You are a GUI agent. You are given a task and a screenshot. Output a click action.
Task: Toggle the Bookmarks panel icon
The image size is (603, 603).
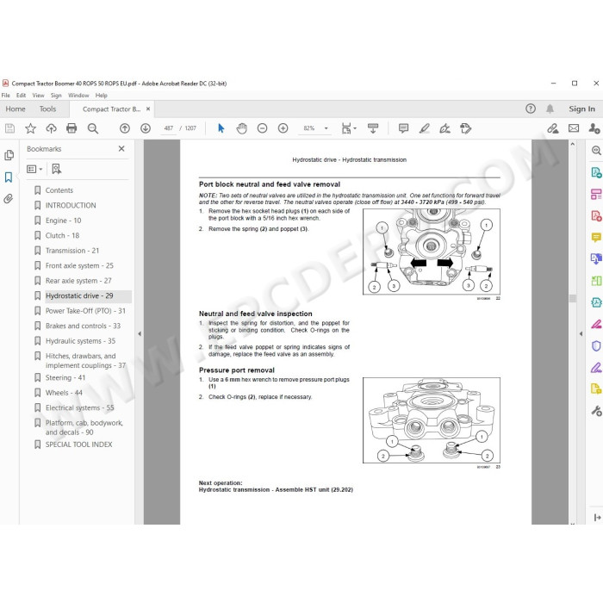coord(9,177)
